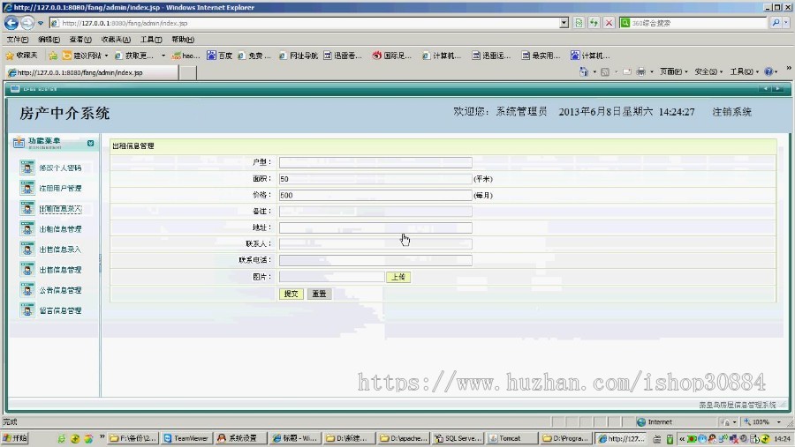Click the 开始 Start button
The height and width of the screenshot is (447, 795).
tap(15, 438)
